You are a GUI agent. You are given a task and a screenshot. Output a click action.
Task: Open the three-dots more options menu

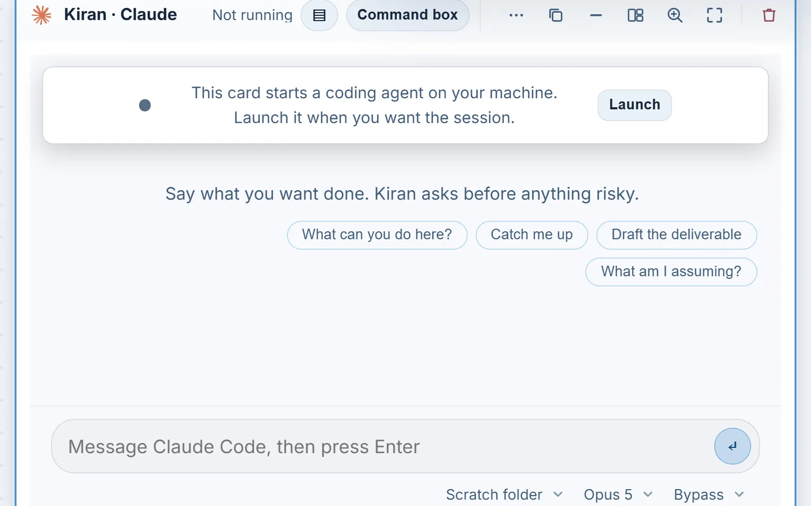pos(516,15)
